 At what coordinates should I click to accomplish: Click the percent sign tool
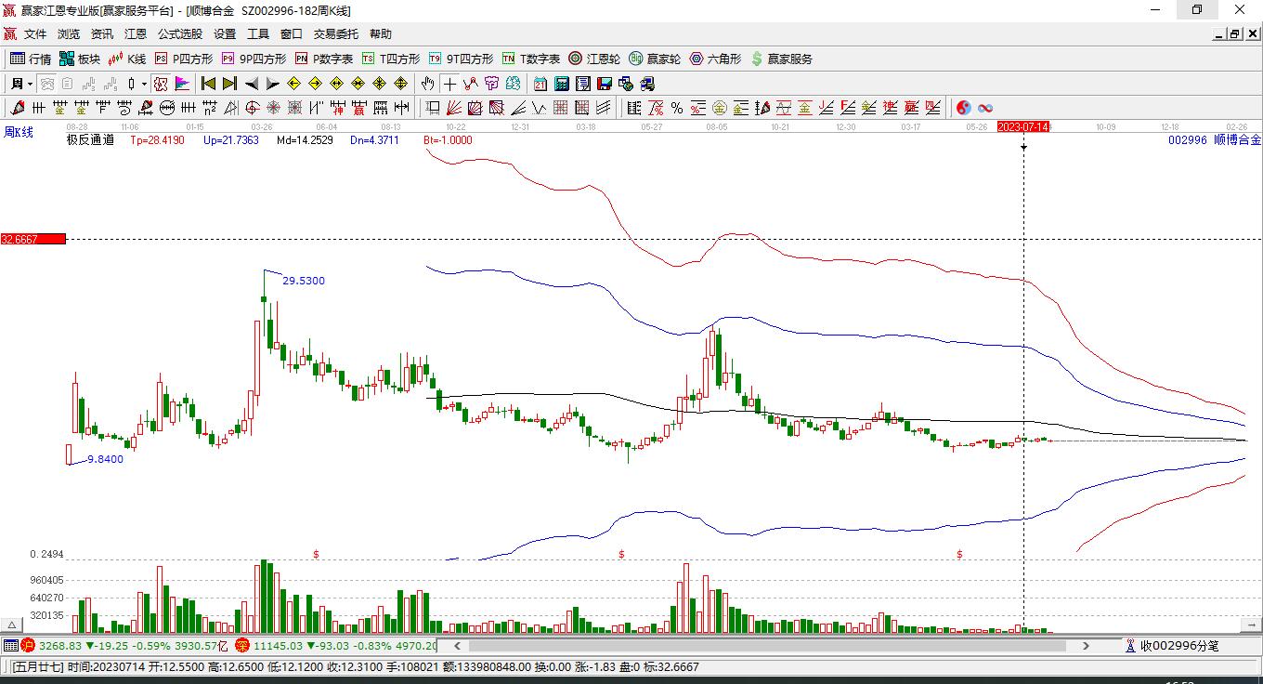point(677,108)
